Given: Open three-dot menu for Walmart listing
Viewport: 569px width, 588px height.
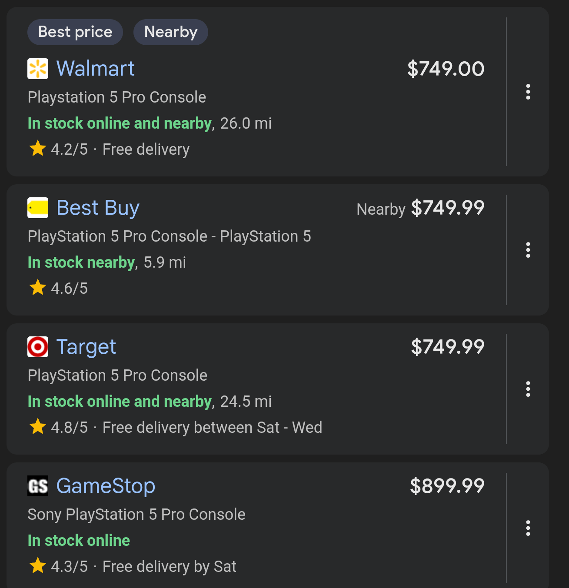Looking at the screenshot, I should click(x=528, y=92).
